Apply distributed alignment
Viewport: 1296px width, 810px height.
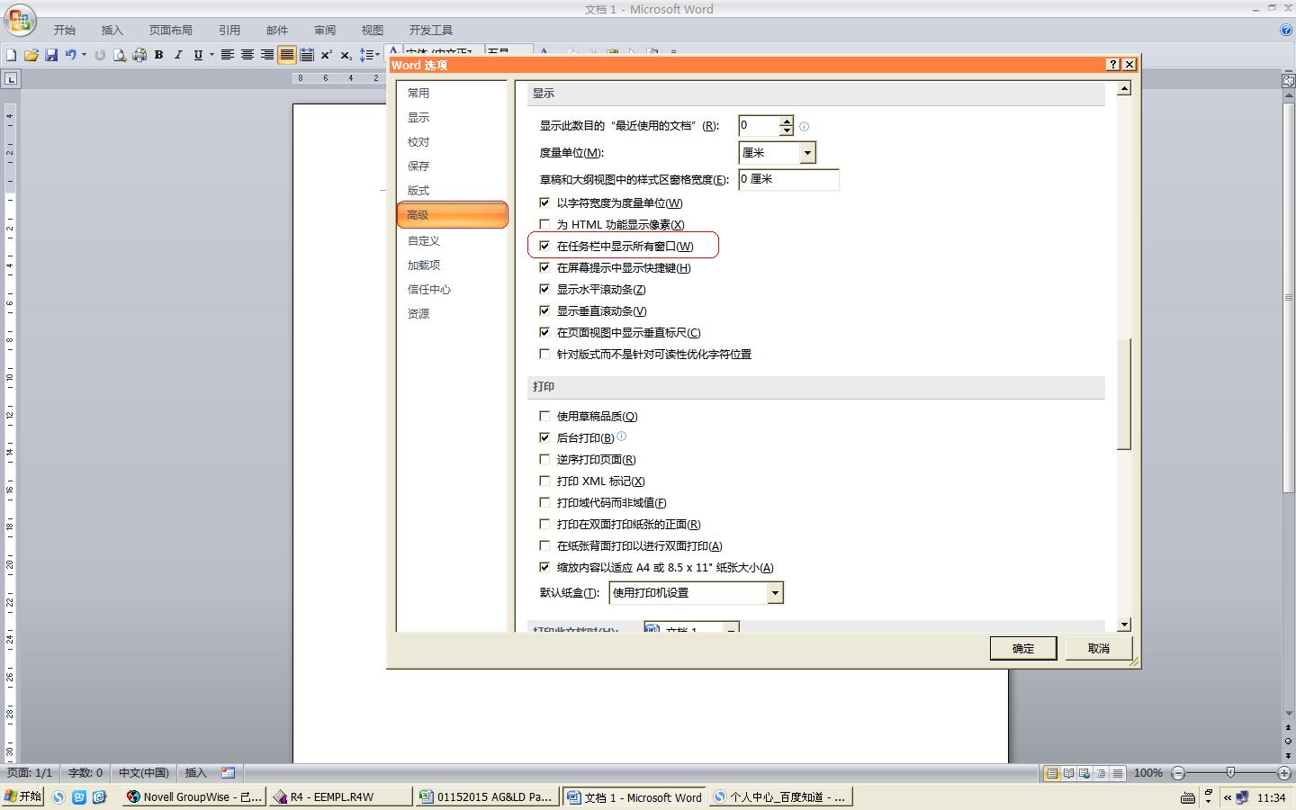click(307, 55)
